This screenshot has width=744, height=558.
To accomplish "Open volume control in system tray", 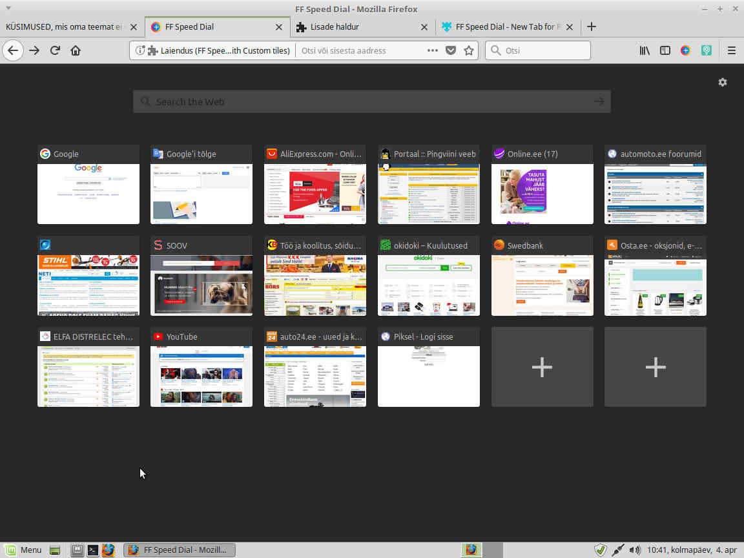I will click(x=635, y=550).
